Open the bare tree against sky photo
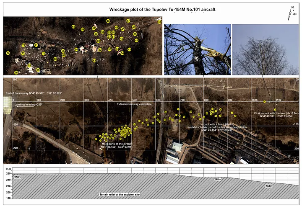 pyautogui.click(x=266, y=49)
